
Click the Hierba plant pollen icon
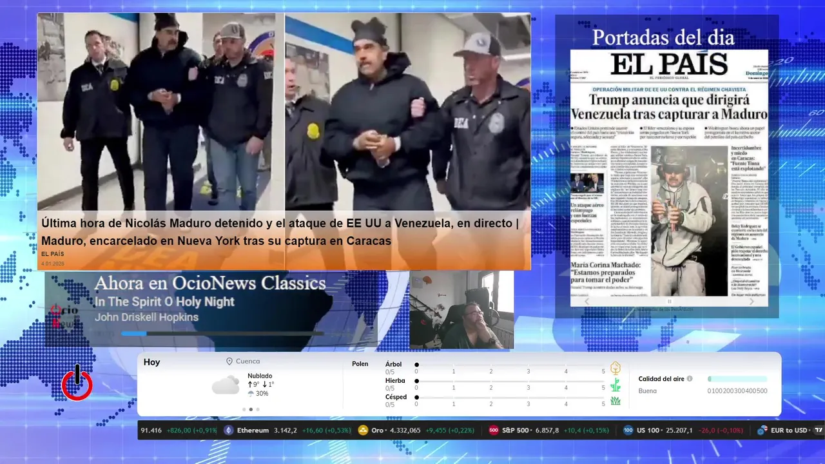pos(616,385)
